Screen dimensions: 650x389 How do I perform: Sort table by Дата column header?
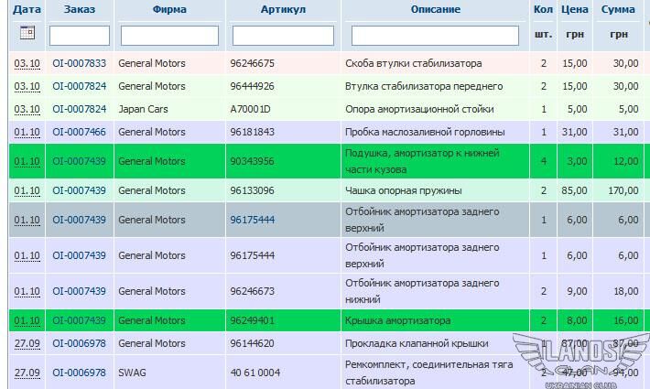coord(27,9)
